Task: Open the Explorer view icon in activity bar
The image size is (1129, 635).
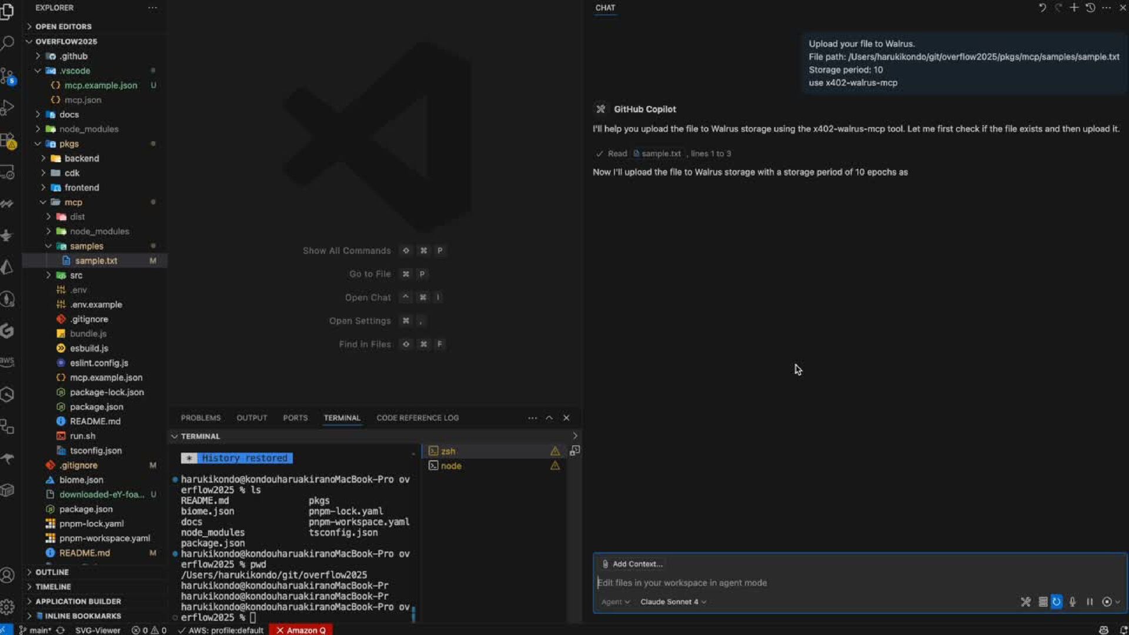Action: click(7, 11)
